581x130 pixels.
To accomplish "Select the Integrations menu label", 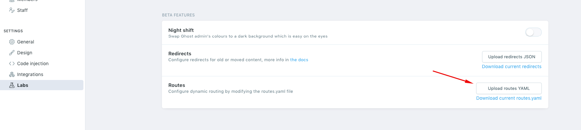I will (x=30, y=74).
